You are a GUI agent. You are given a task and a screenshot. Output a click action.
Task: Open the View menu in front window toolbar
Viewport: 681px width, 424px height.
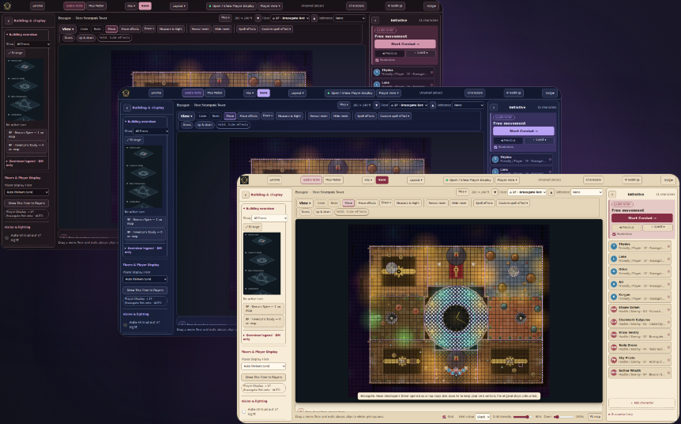point(304,203)
